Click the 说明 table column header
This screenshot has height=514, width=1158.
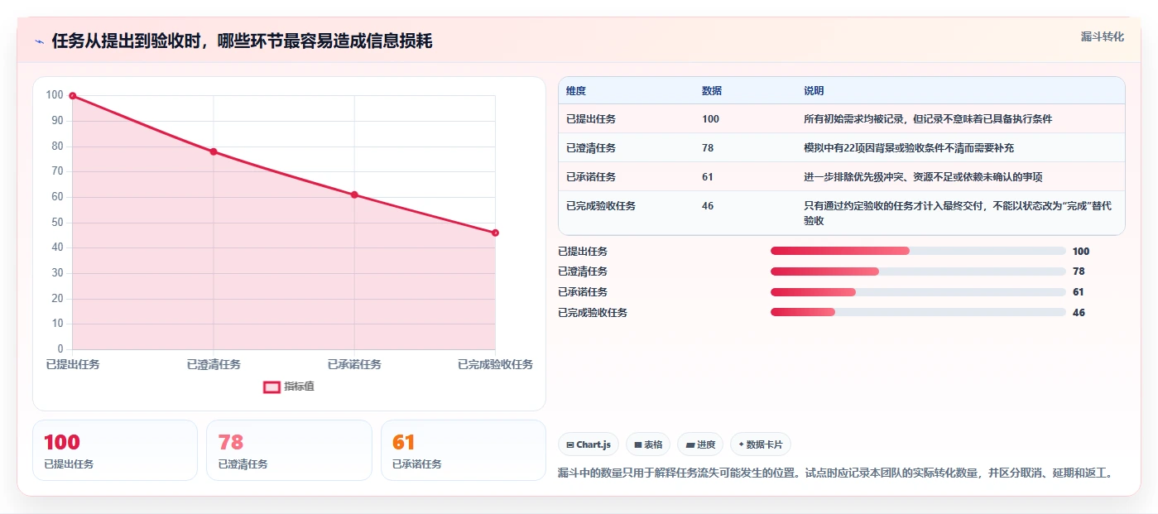point(814,91)
